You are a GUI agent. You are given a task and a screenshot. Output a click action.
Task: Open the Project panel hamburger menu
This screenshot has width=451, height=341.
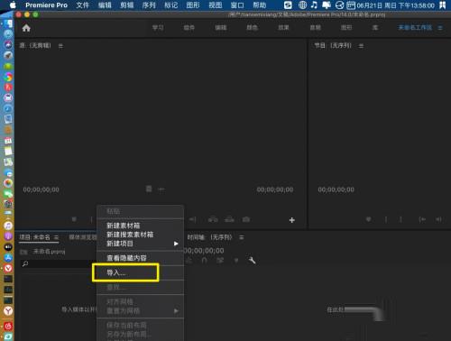point(56,237)
